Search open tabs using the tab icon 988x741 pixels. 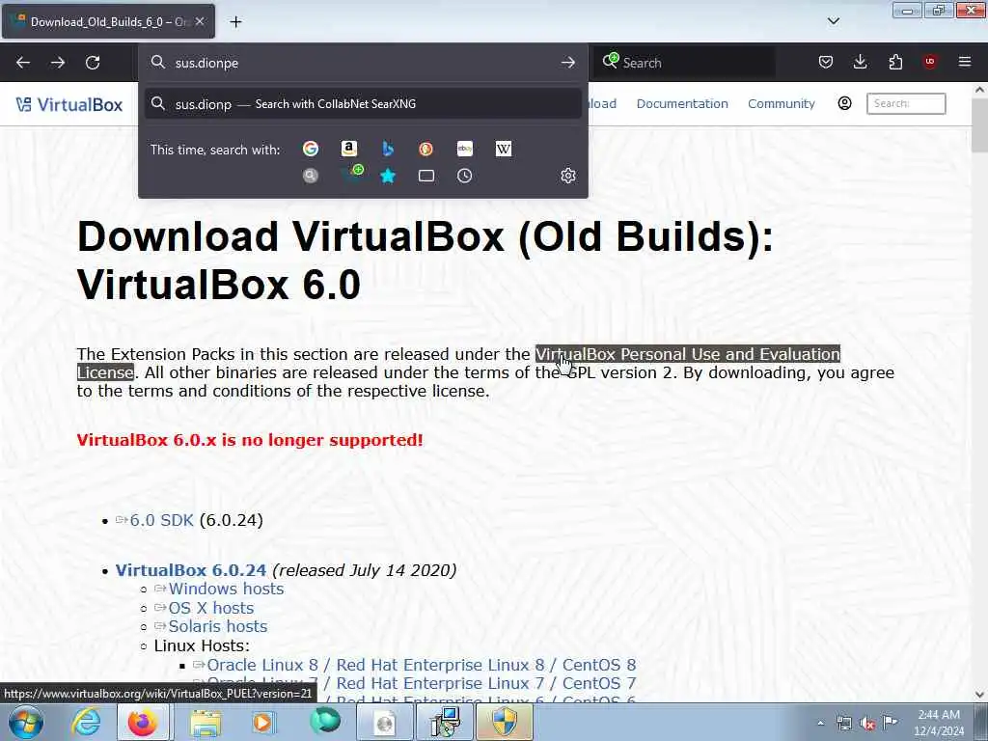(x=426, y=176)
